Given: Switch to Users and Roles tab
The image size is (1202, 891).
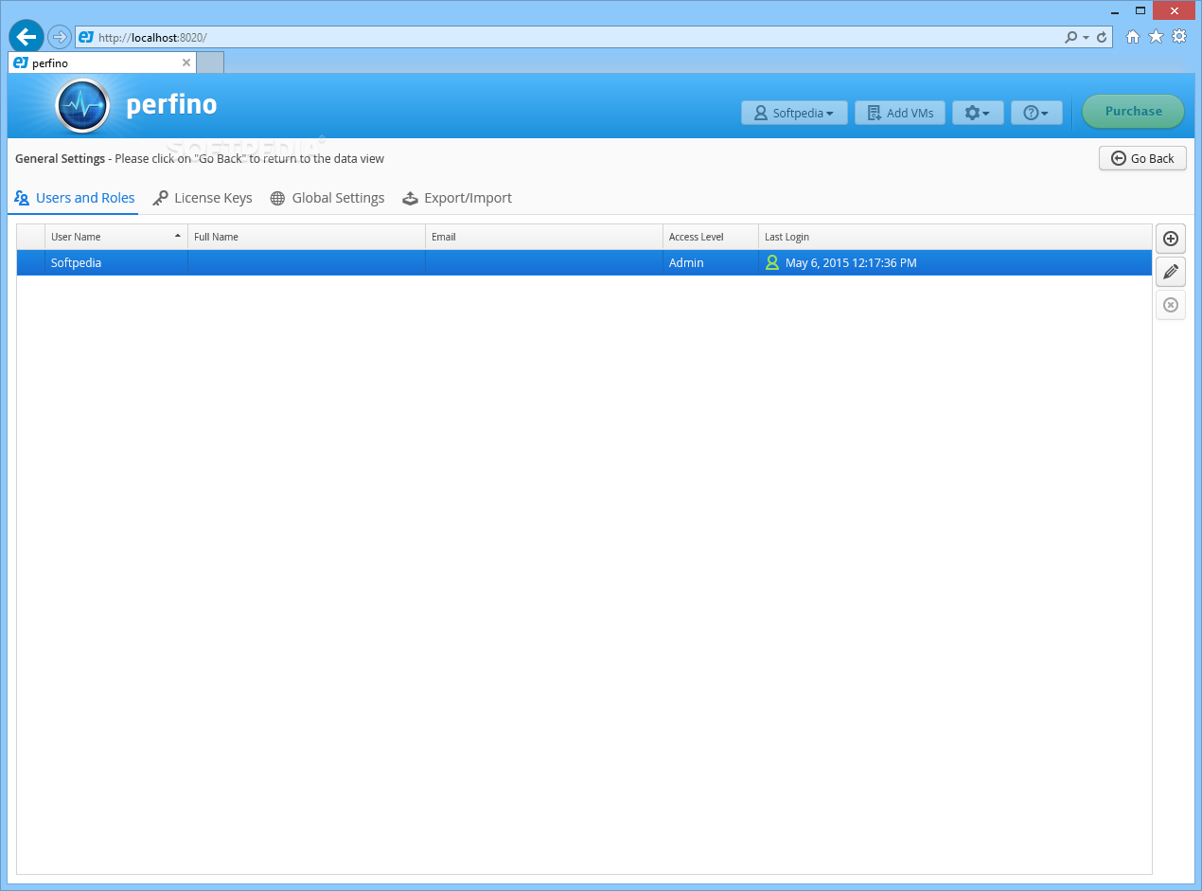Looking at the screenshot, I should click(x=75, y=198).
